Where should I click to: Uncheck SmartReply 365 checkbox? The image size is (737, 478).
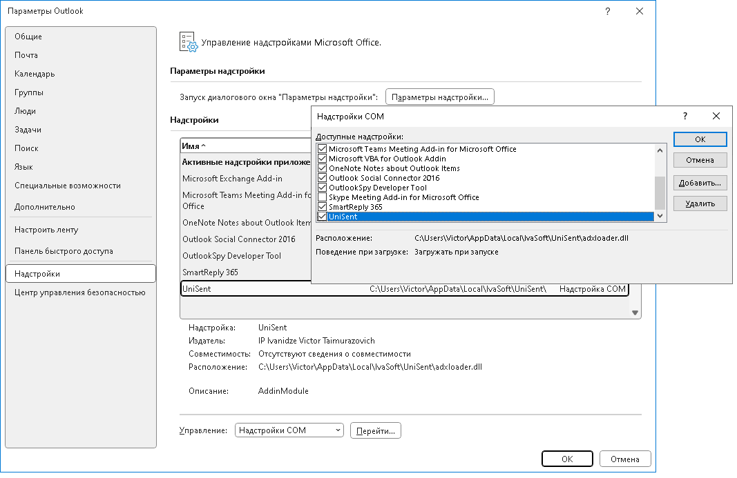322,207
